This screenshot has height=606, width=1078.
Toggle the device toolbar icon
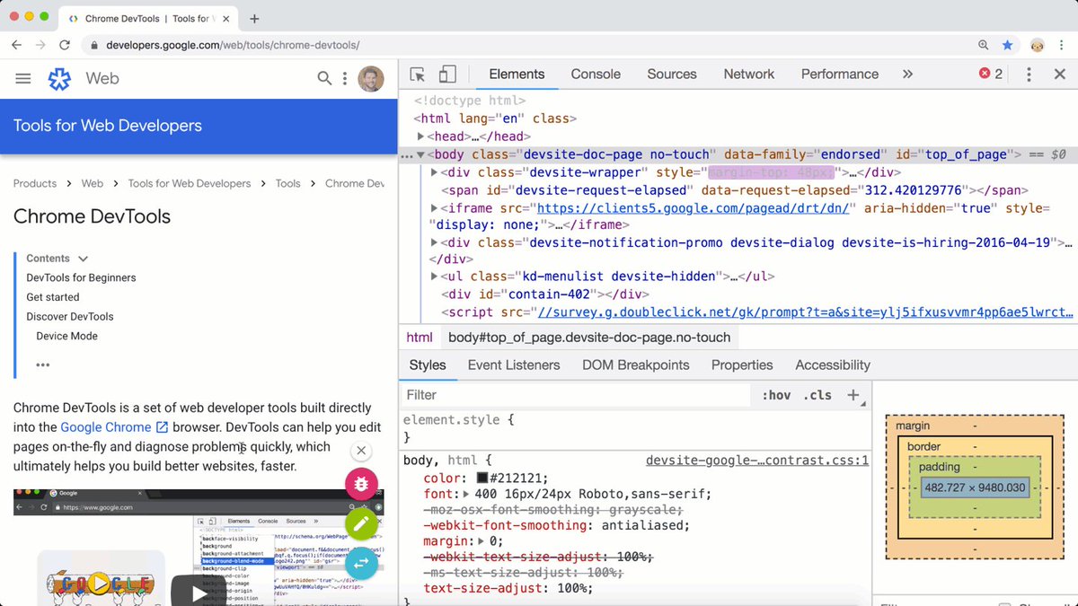coord(447,75)
